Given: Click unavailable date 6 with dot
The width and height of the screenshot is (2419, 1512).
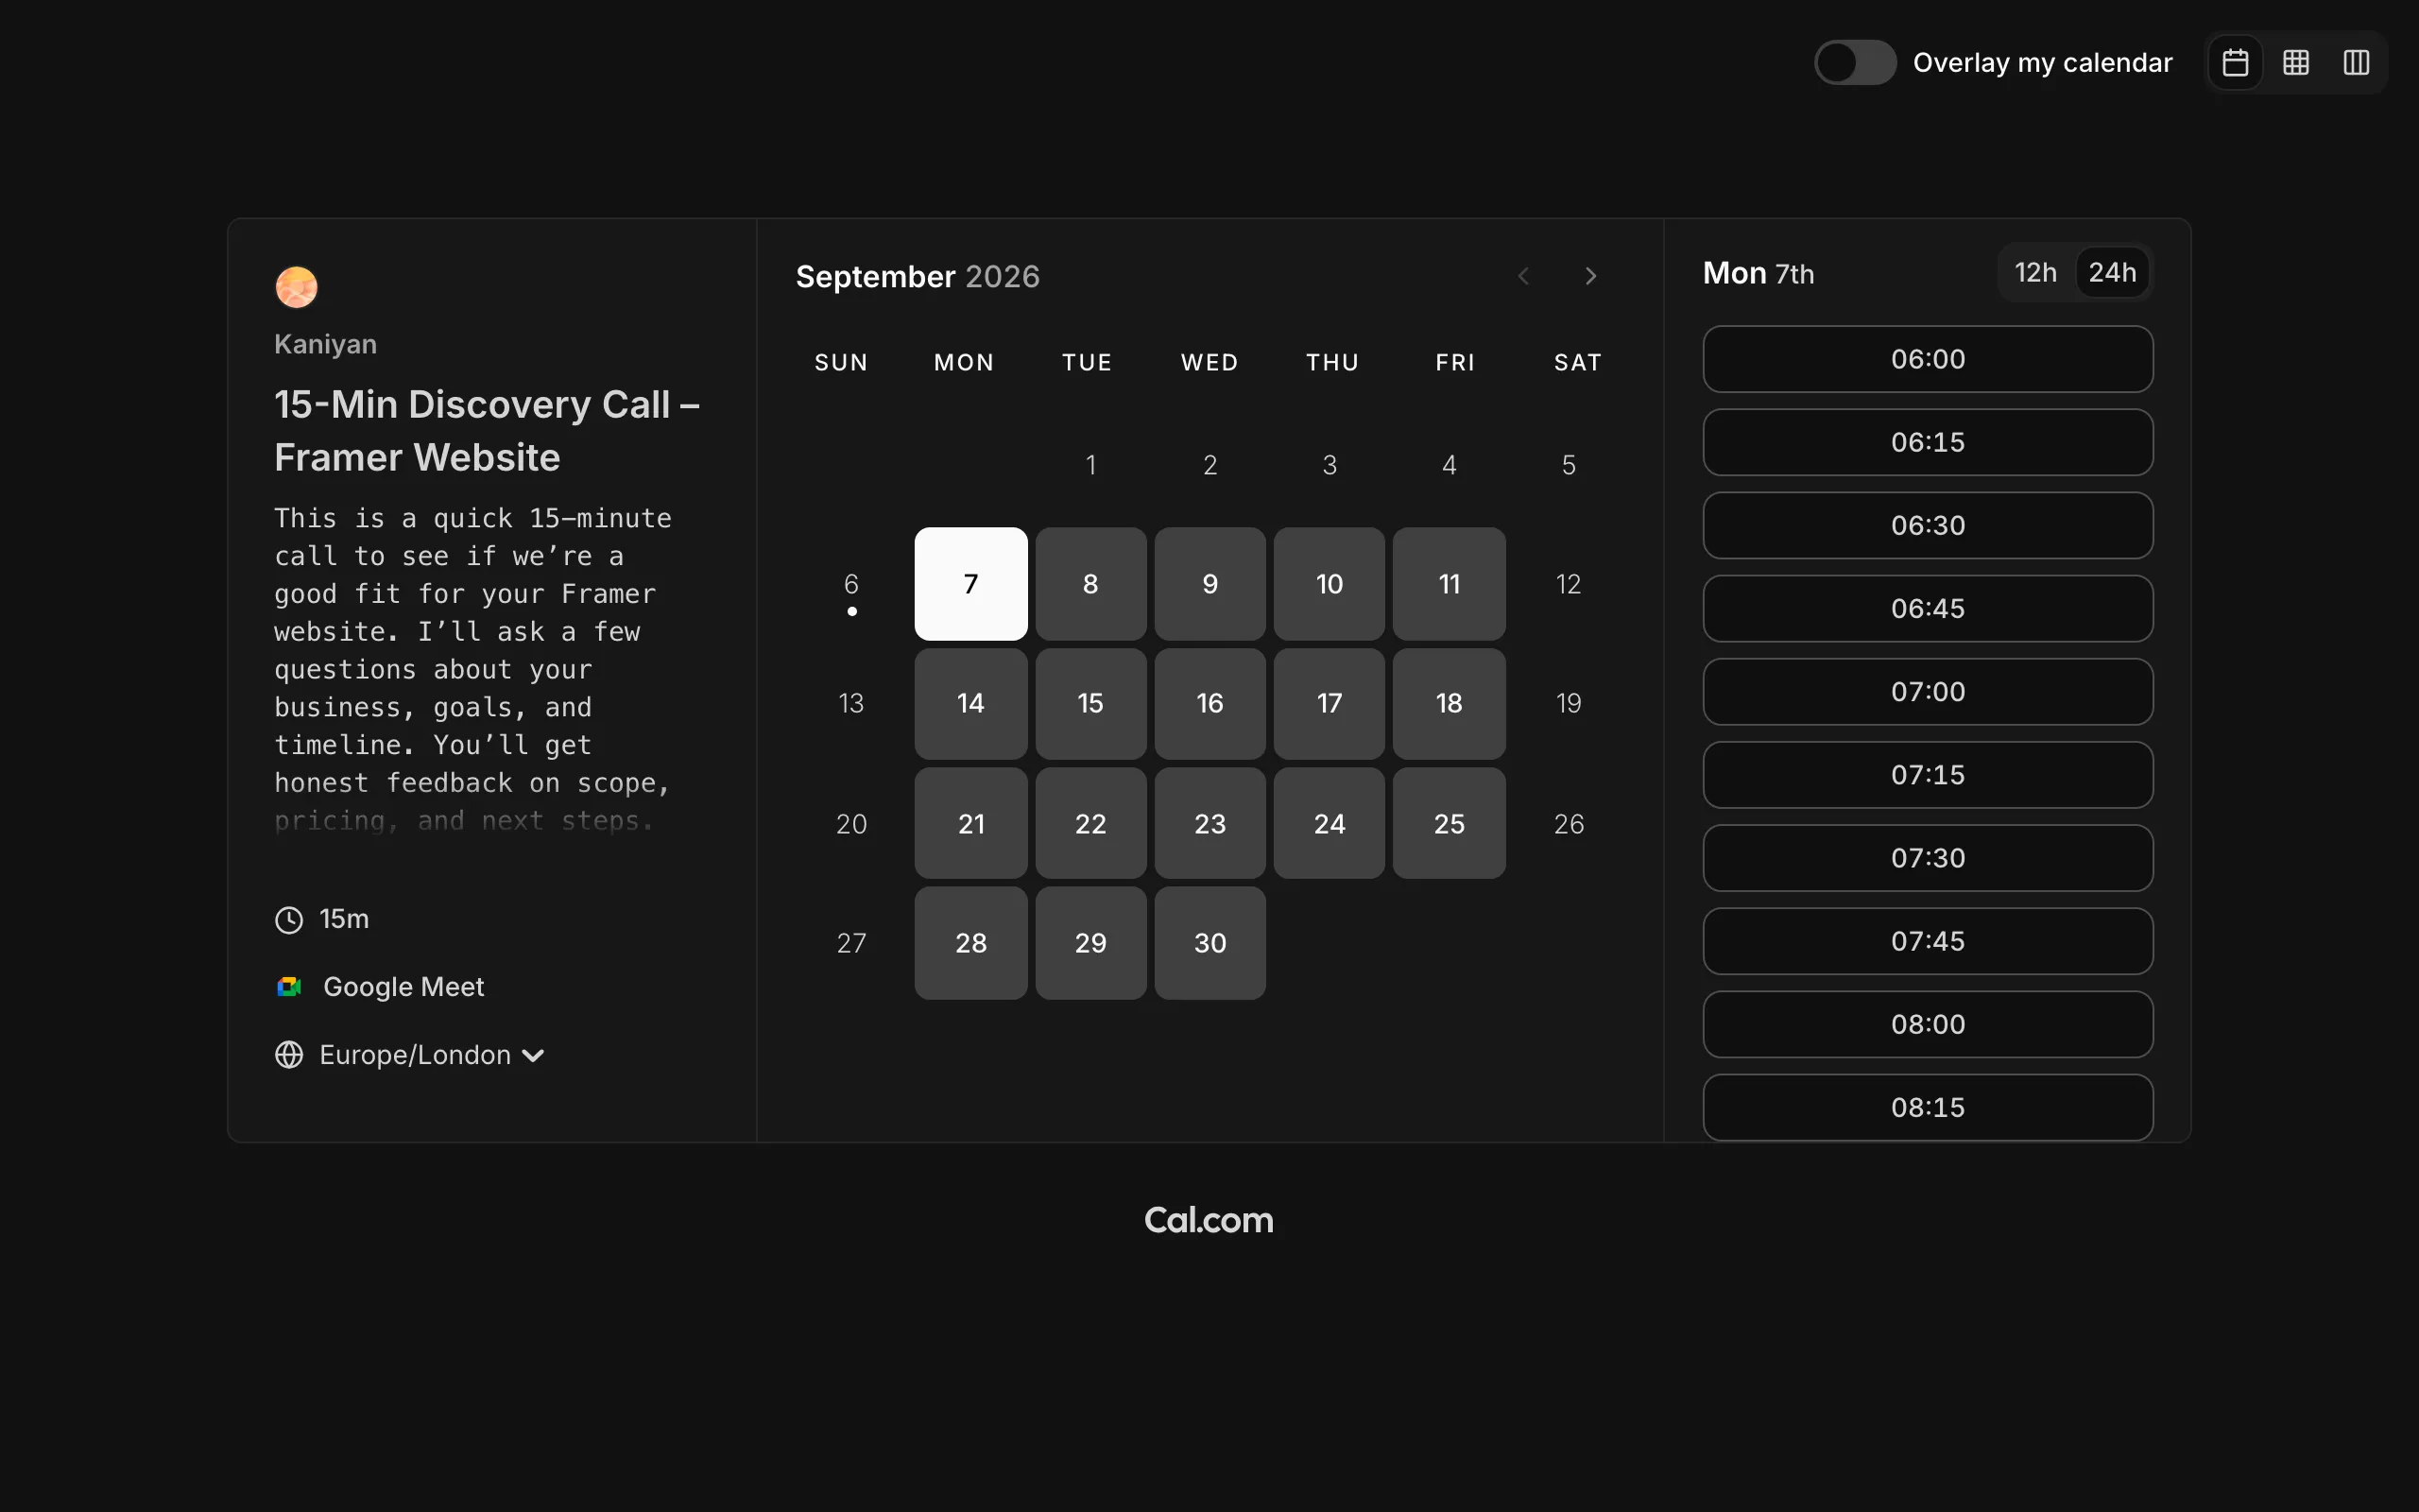Looking at the screenshot, I should (851, 584).
